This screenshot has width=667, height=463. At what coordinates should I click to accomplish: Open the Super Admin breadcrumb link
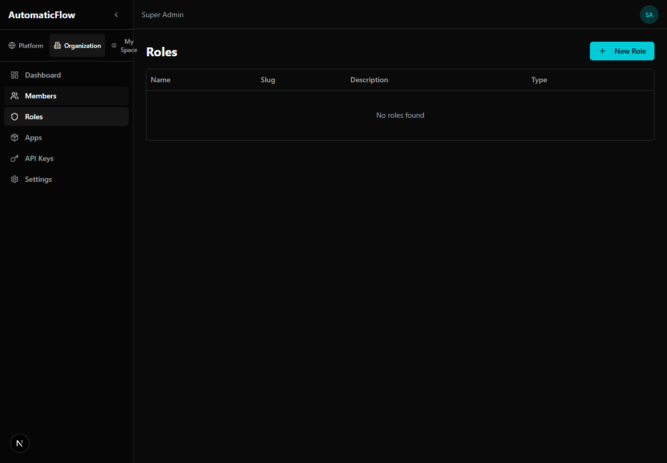[162, 15]
